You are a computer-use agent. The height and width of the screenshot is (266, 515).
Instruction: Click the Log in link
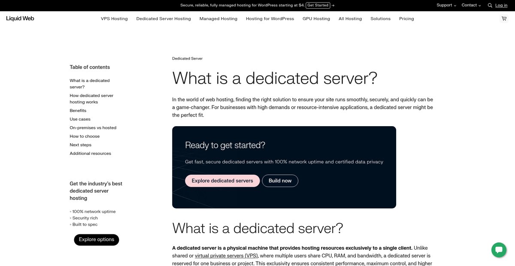tap(501, 5)
